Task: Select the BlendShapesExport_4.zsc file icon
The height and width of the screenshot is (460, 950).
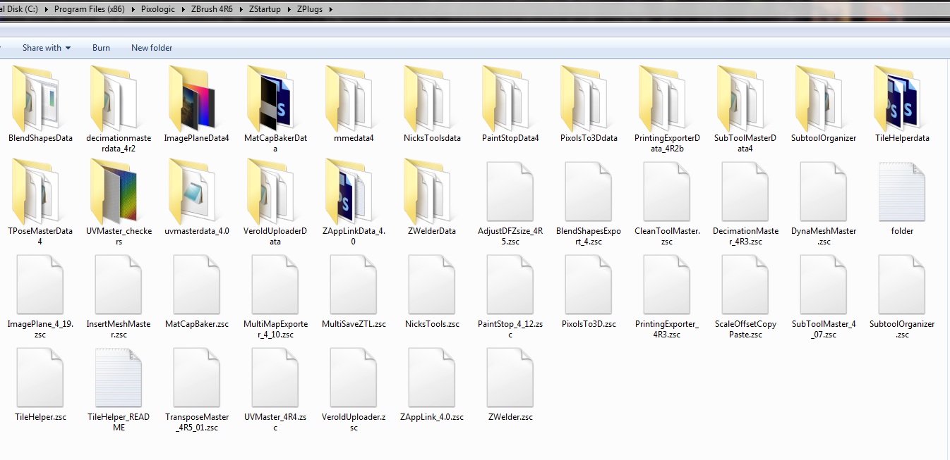Action: (589, 192)
